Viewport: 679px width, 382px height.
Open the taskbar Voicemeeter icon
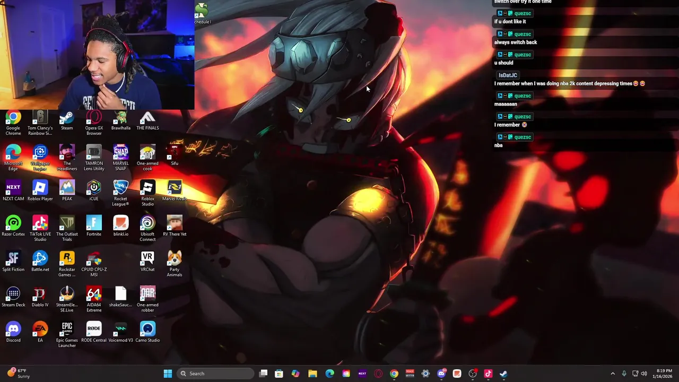tap(410, 374)
